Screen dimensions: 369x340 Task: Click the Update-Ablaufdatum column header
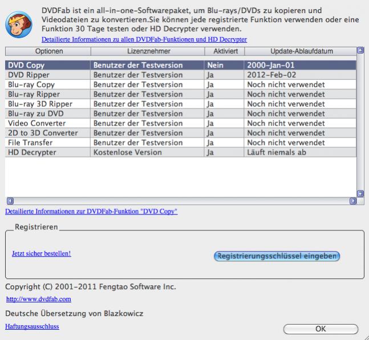pyautogui.click(x=301, y=51)
